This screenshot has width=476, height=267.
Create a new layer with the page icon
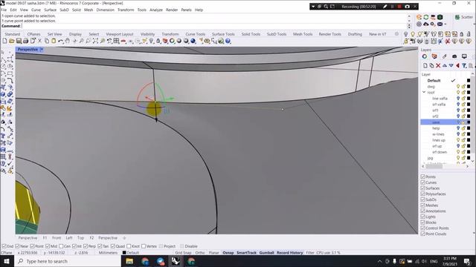pos(425,65)
